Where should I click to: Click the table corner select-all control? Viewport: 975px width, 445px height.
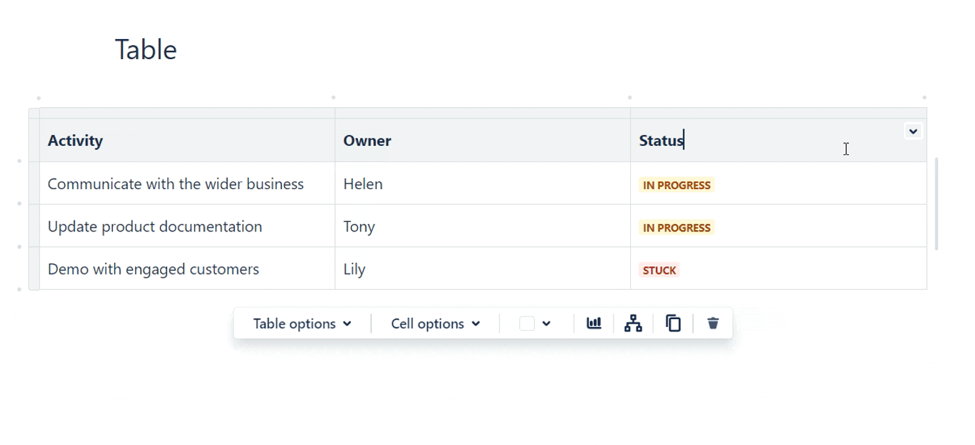click(x=34, y=113)
